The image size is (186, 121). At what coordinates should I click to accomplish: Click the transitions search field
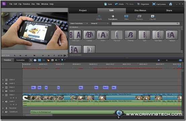click(x=145, y=24)
